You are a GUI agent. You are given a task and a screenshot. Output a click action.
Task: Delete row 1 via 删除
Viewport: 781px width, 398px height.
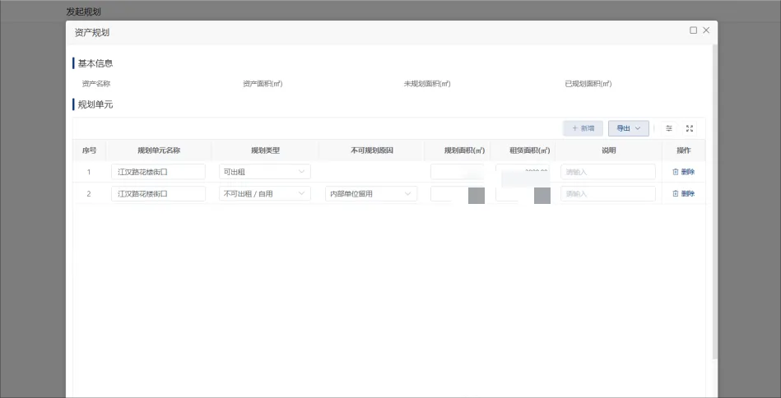coord(683,172)
